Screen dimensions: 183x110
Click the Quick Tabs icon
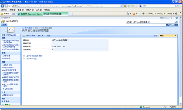click(14, 14)
